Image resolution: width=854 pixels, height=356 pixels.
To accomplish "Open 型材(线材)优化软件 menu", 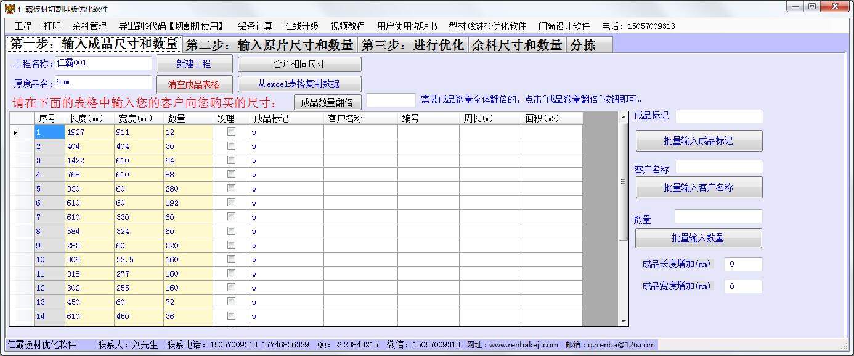I will 487,26.
